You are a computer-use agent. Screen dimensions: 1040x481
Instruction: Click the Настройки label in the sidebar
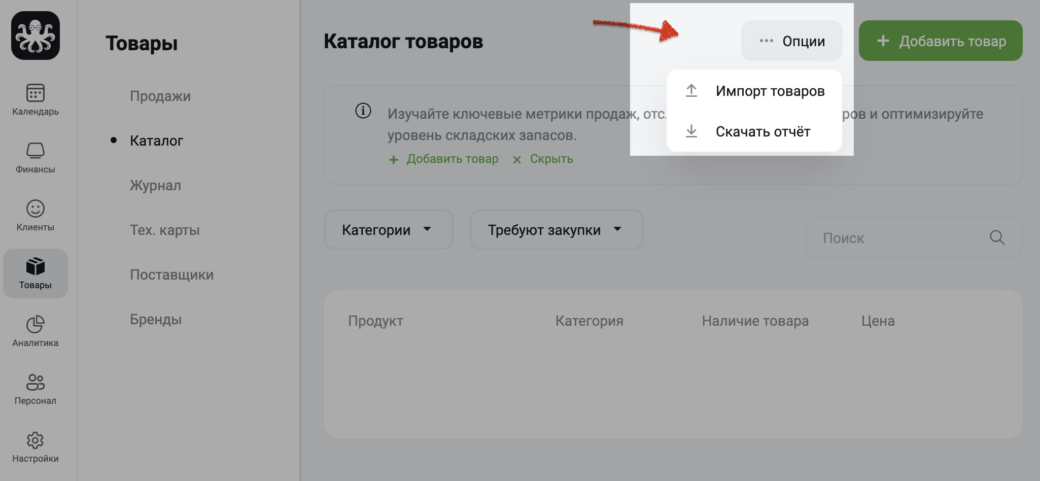point(36,459)
